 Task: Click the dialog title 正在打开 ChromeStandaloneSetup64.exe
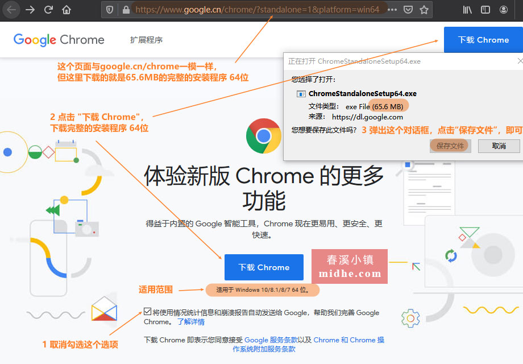pyautogui.click(x=354, y=61)
